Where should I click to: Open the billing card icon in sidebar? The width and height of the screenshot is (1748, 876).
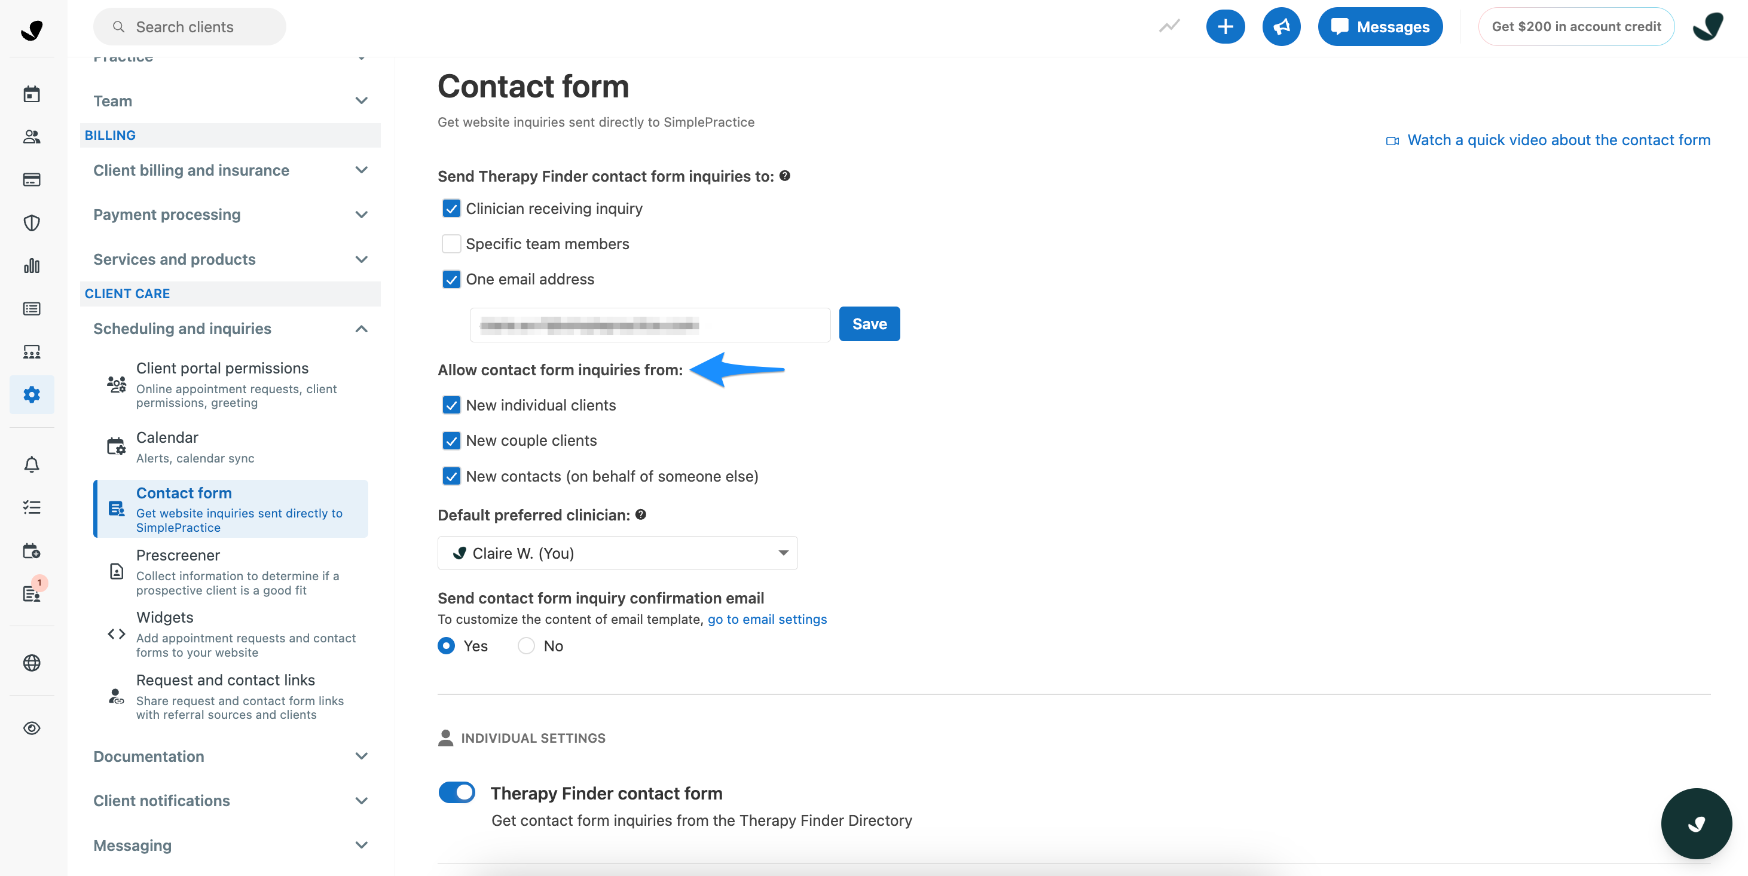(31, 180)
